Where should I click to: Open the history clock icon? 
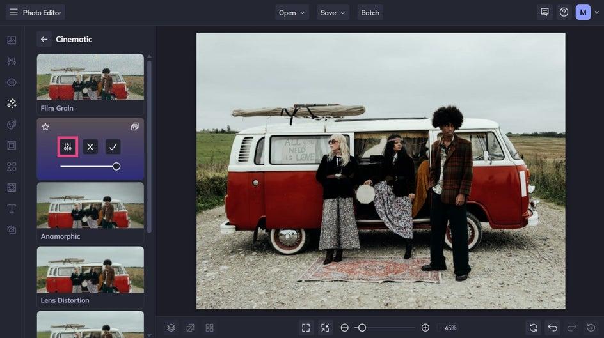click(591, 328)
